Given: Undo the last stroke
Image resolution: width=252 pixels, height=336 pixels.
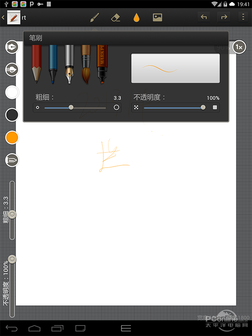Looking at the screenshot, I should [x=204, y=17].
